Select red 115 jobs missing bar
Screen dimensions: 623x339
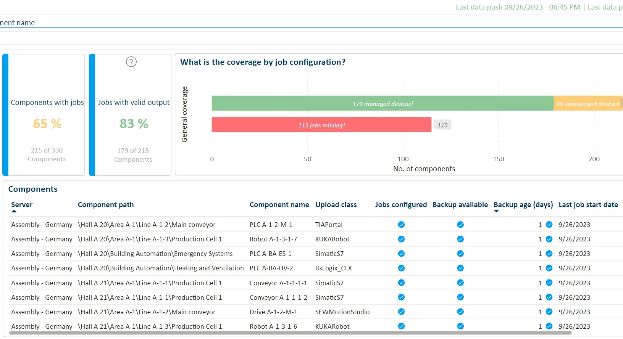click(321, 125)
